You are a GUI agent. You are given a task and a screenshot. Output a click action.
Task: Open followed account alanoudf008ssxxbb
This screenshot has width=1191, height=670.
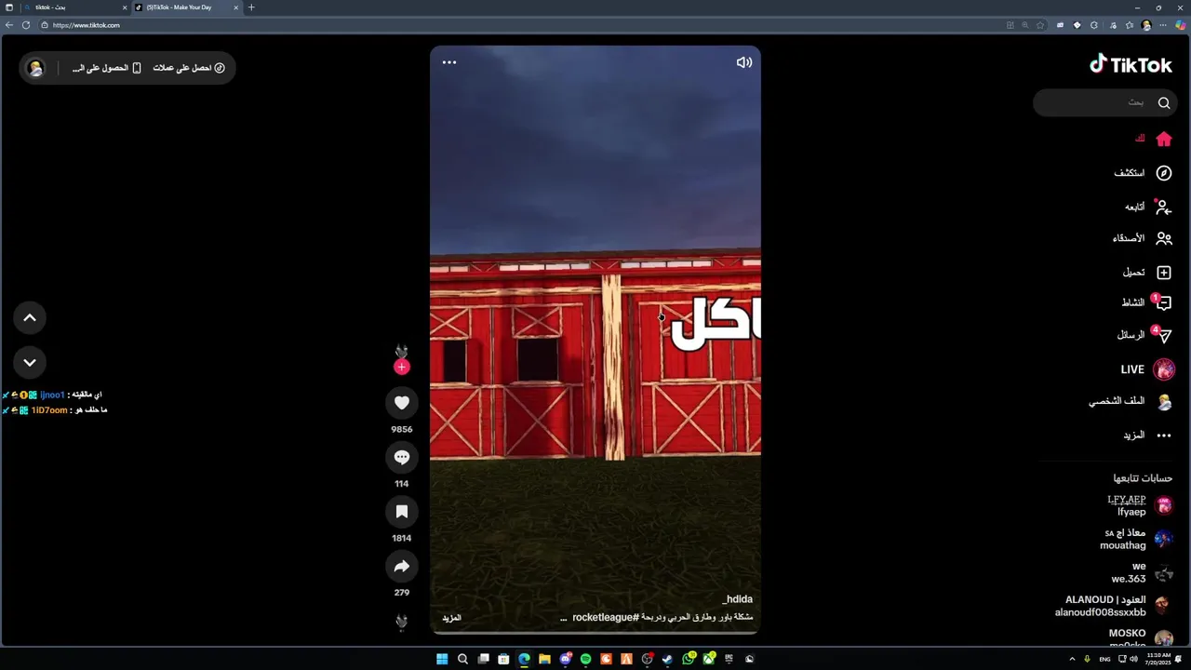coord(1114,607)
